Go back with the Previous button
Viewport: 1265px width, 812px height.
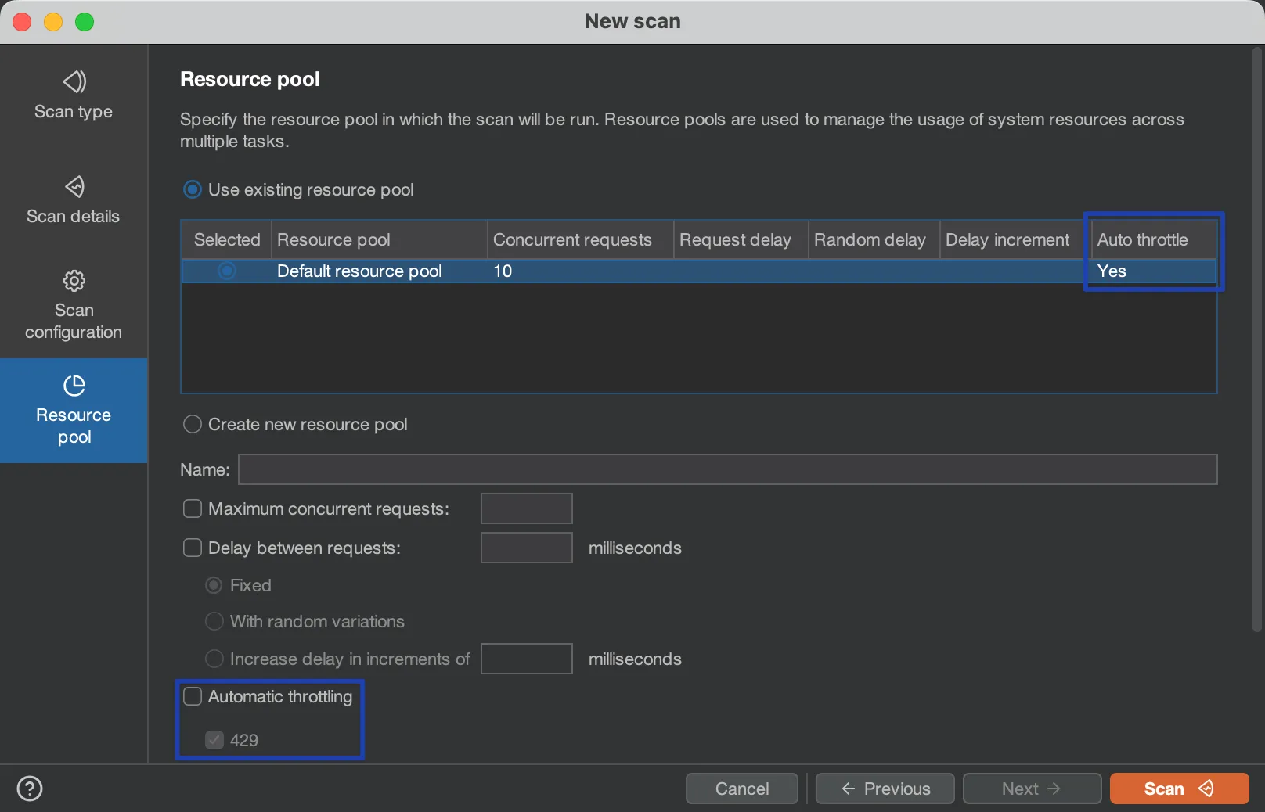pos(885,789)
